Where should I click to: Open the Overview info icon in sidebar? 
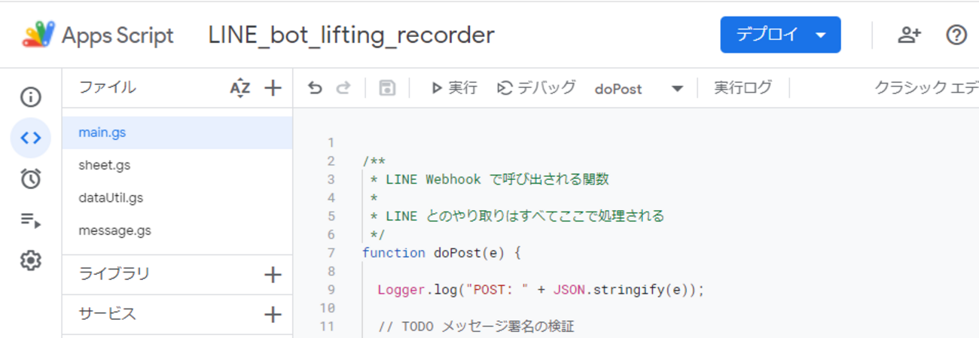(x=30, y=97)
